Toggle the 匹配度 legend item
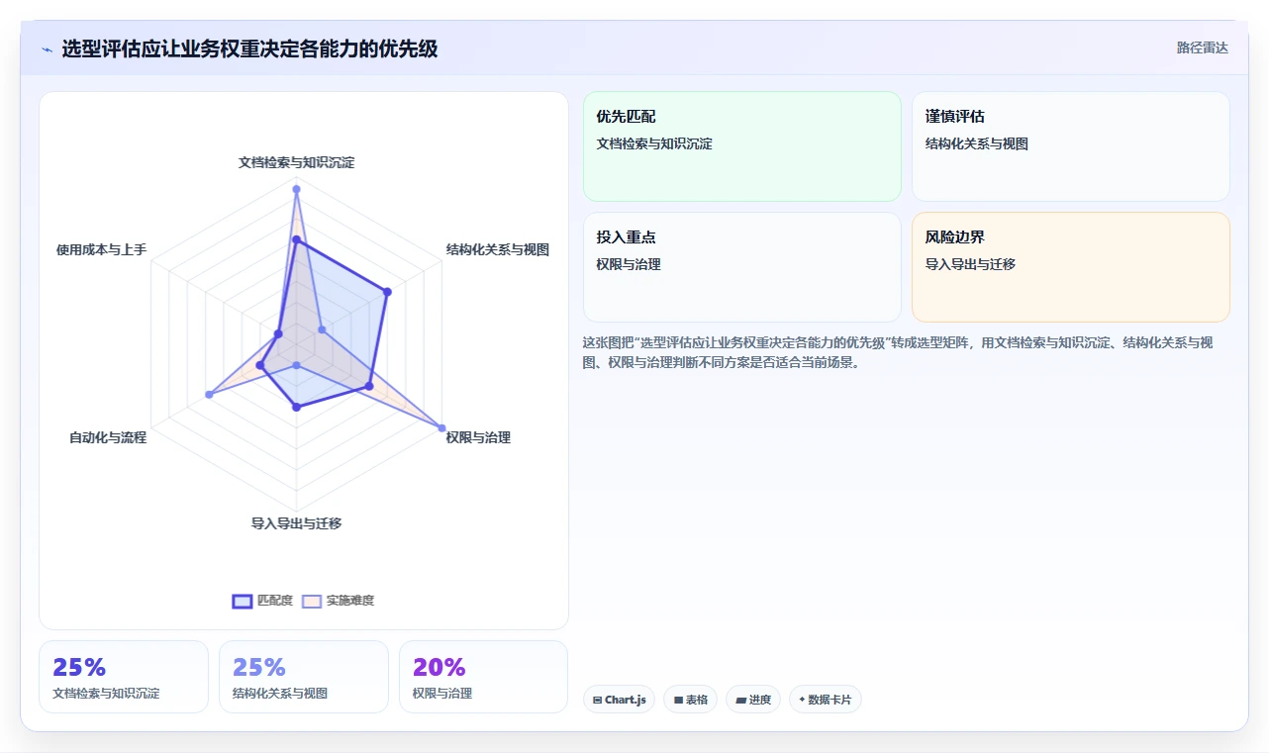The image size is (1269, 753). [262, 601]
